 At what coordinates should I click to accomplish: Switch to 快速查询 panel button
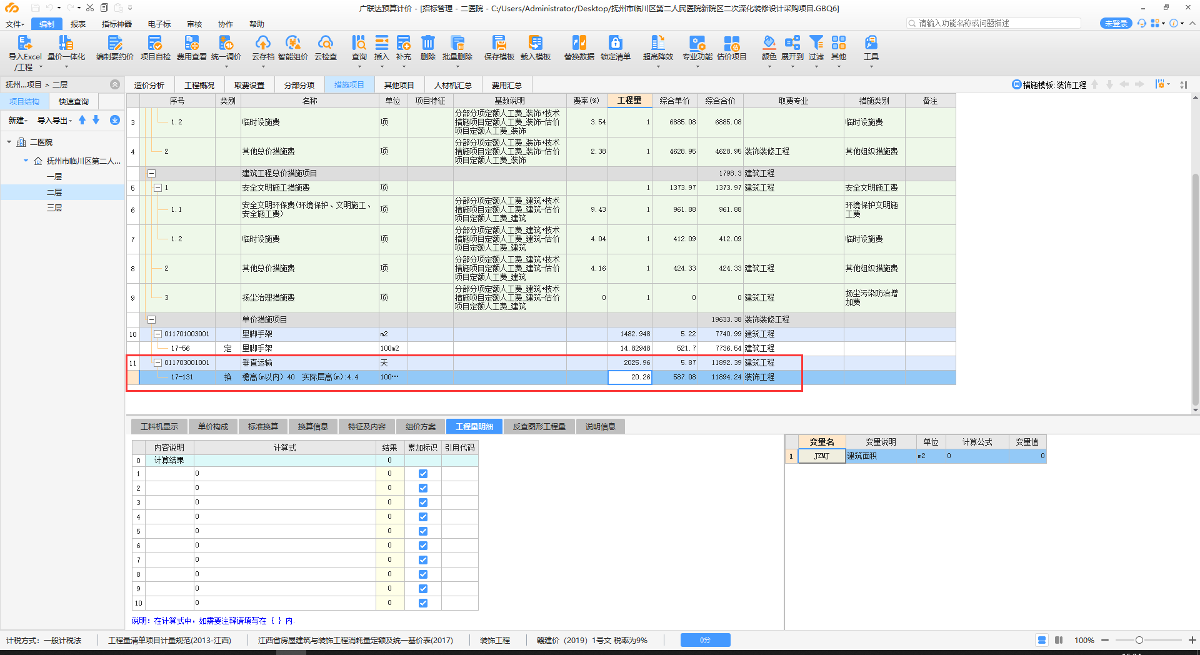click(x=74, y=101)
